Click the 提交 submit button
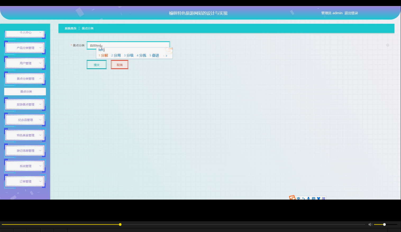Image resolution: width=401 pixels, height=232 pixels. pyautogui.click(x=97, y=65)
